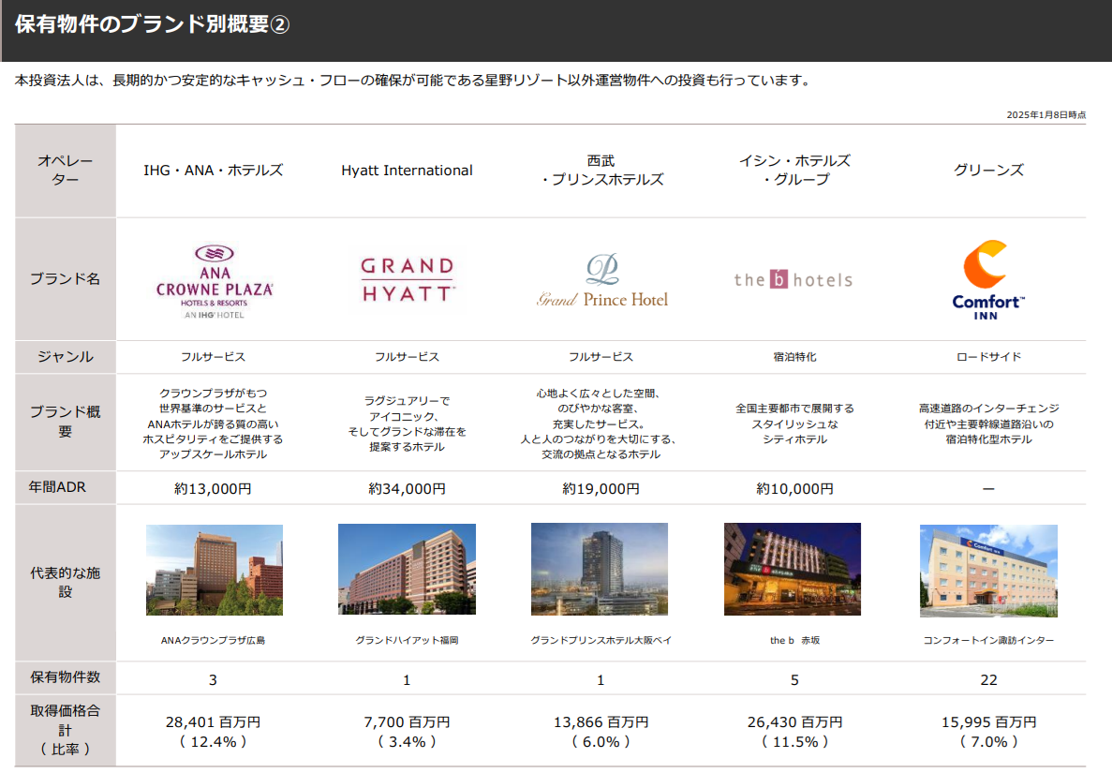
Task: Open the the b 赤坂 night photo
Action: point(793,569)
